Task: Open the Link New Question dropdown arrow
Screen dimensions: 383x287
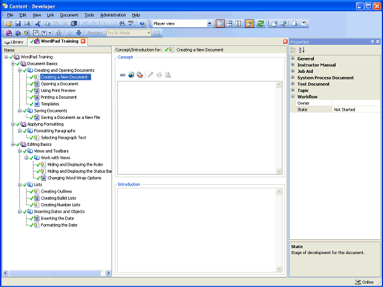Action: coord(50,33)
